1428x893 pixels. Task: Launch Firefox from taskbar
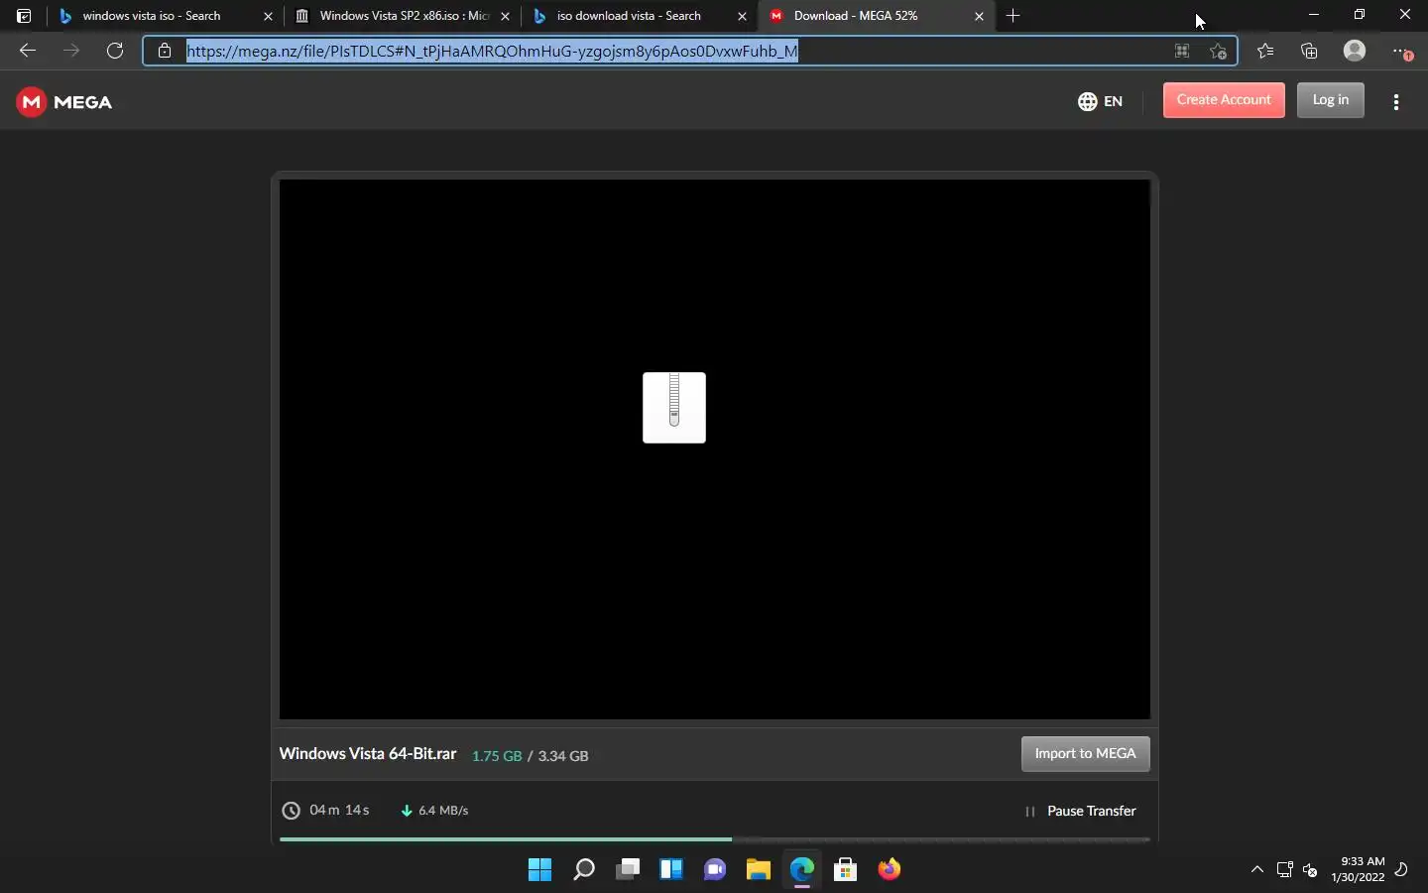coord(890,870)
